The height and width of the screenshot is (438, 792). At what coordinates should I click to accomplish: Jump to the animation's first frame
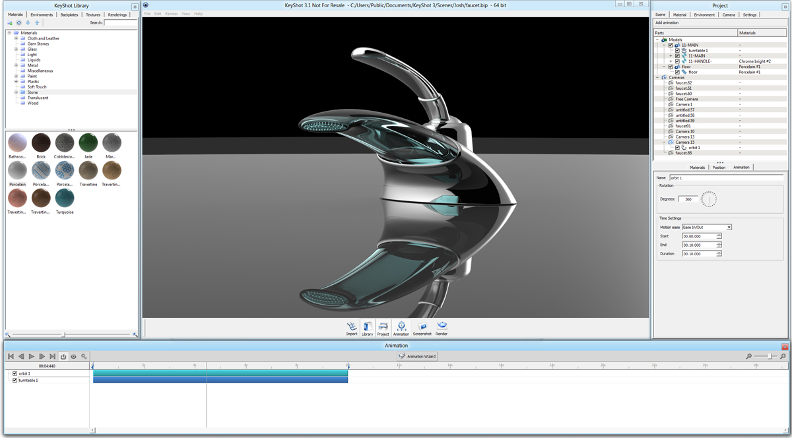tap(11, 356)
